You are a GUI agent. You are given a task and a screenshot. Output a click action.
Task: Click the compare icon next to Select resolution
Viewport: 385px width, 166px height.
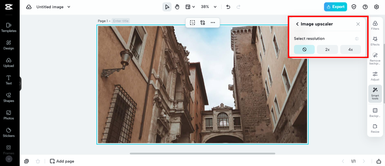tap(357, 39)
